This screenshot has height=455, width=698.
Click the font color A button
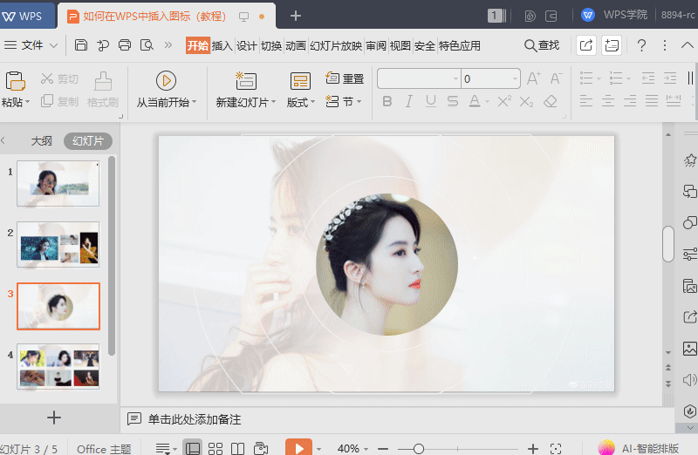tap(475, 101)
